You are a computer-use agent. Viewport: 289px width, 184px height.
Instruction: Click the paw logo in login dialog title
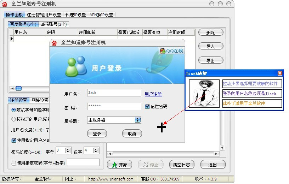pyautogui.click(x=54, y=43)
